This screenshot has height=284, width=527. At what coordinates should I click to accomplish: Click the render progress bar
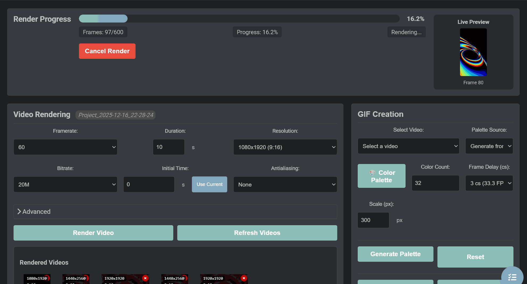click(239, 19)
